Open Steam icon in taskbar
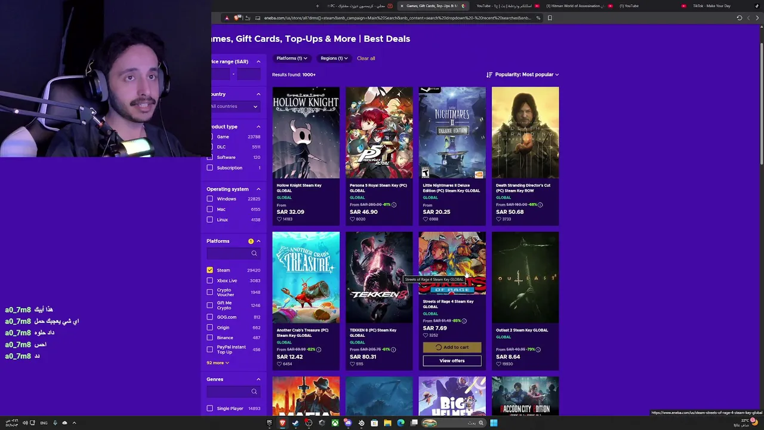 [x=295, y=423]
